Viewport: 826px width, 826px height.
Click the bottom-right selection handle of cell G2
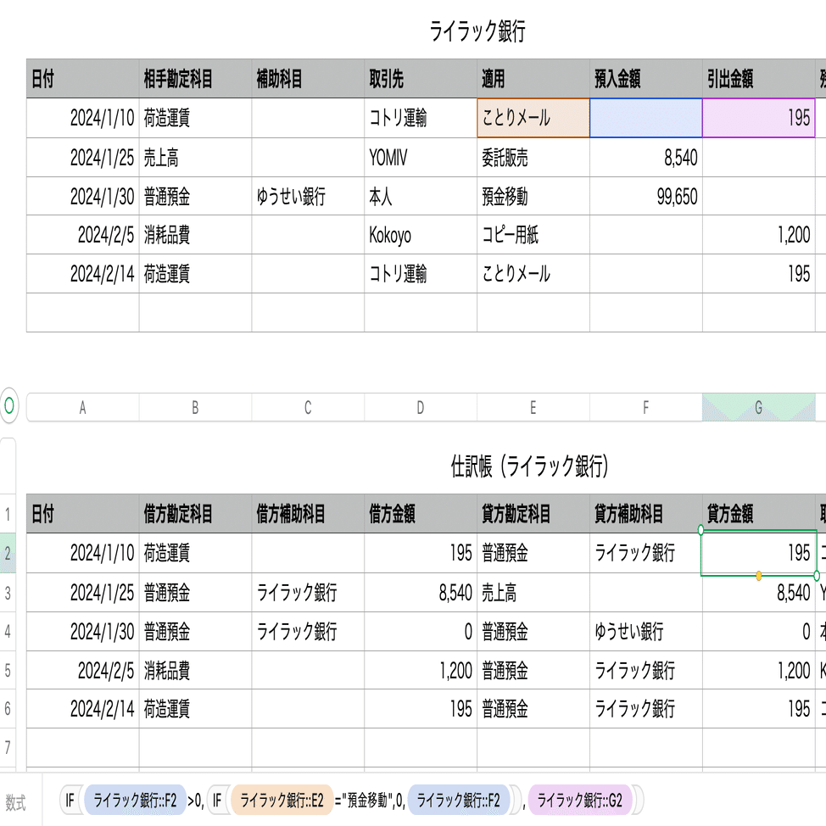point(817,576)
